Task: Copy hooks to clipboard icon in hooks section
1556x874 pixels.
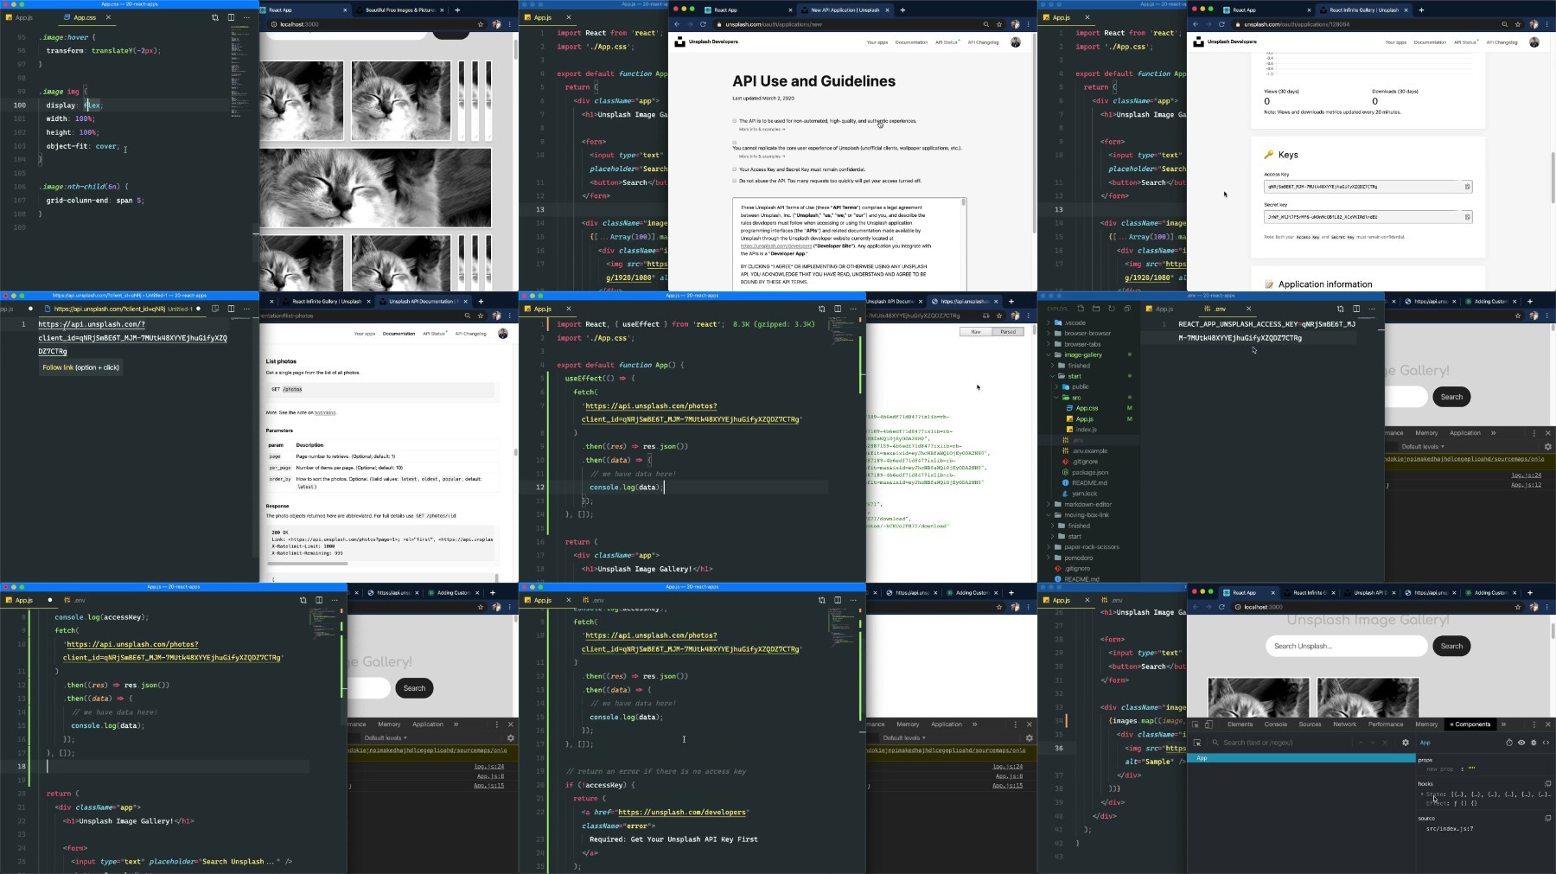Action: [x=1547, y=784]
